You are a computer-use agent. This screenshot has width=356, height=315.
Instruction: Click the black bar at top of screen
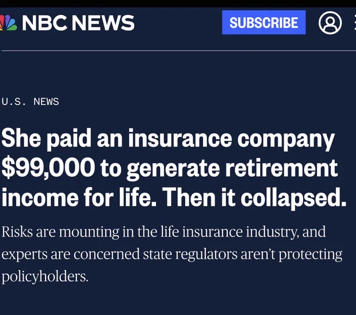tap(178, 4)
